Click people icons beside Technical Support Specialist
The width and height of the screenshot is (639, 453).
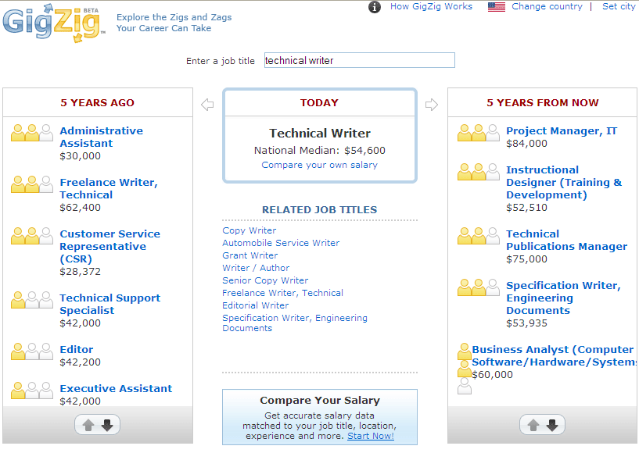coord(32,300)
